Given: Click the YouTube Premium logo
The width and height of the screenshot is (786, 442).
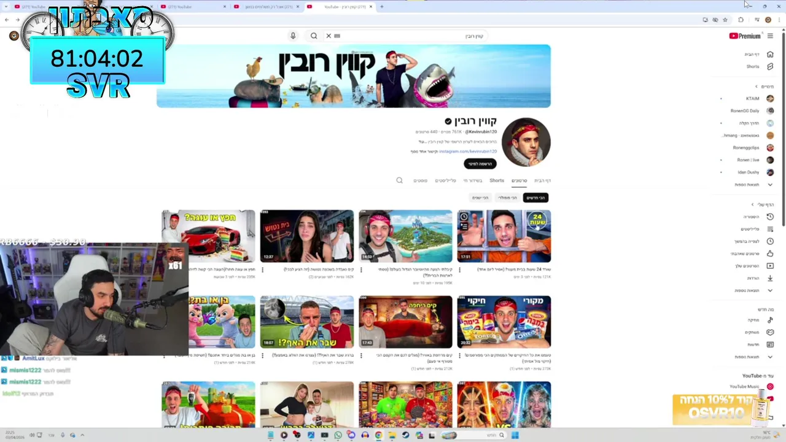Looking at the screenshot, I should [745, 36].
